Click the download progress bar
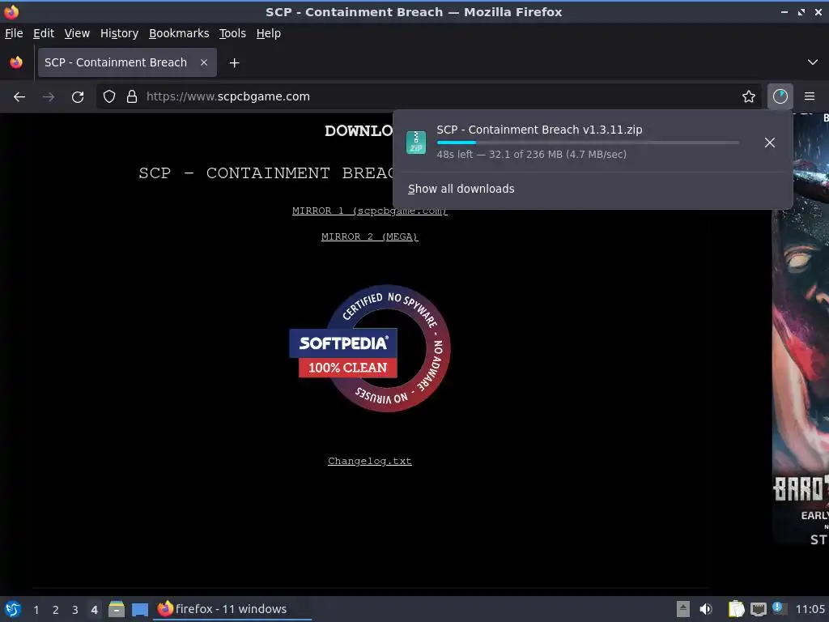Viewport: 829px width, 622px height. [588, 143]
